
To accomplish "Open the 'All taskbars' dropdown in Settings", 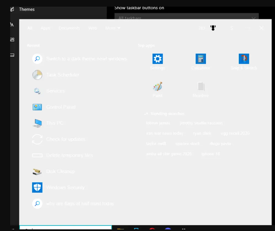I will pyautogui.click(x=187, y=16).
